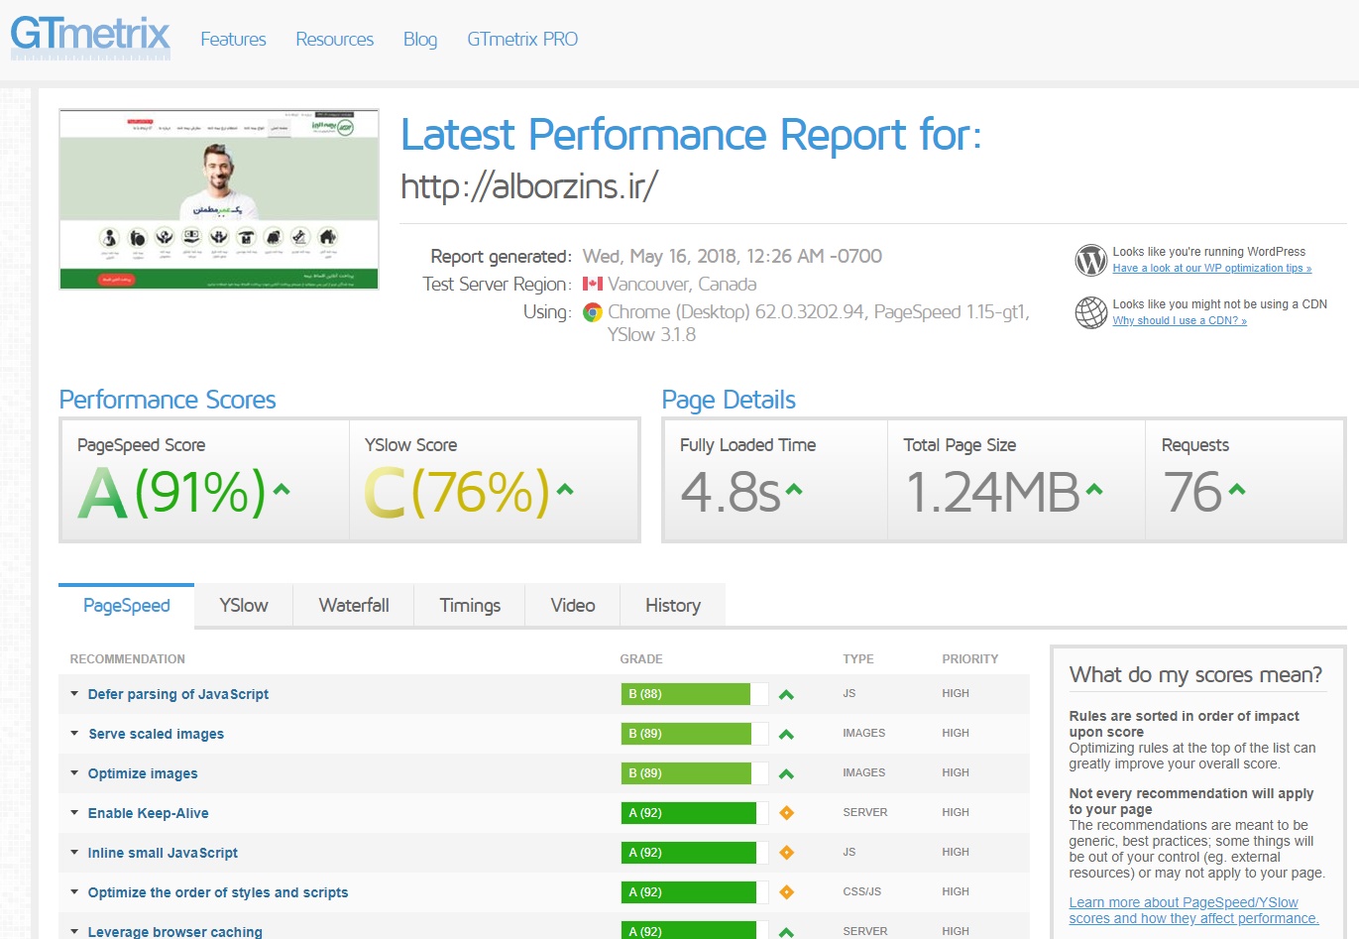Image resolution: width=1359 pixels, height=939 pixels.
Task: Open Inline small JavaScript recommendation
Action: click(163, 853)
